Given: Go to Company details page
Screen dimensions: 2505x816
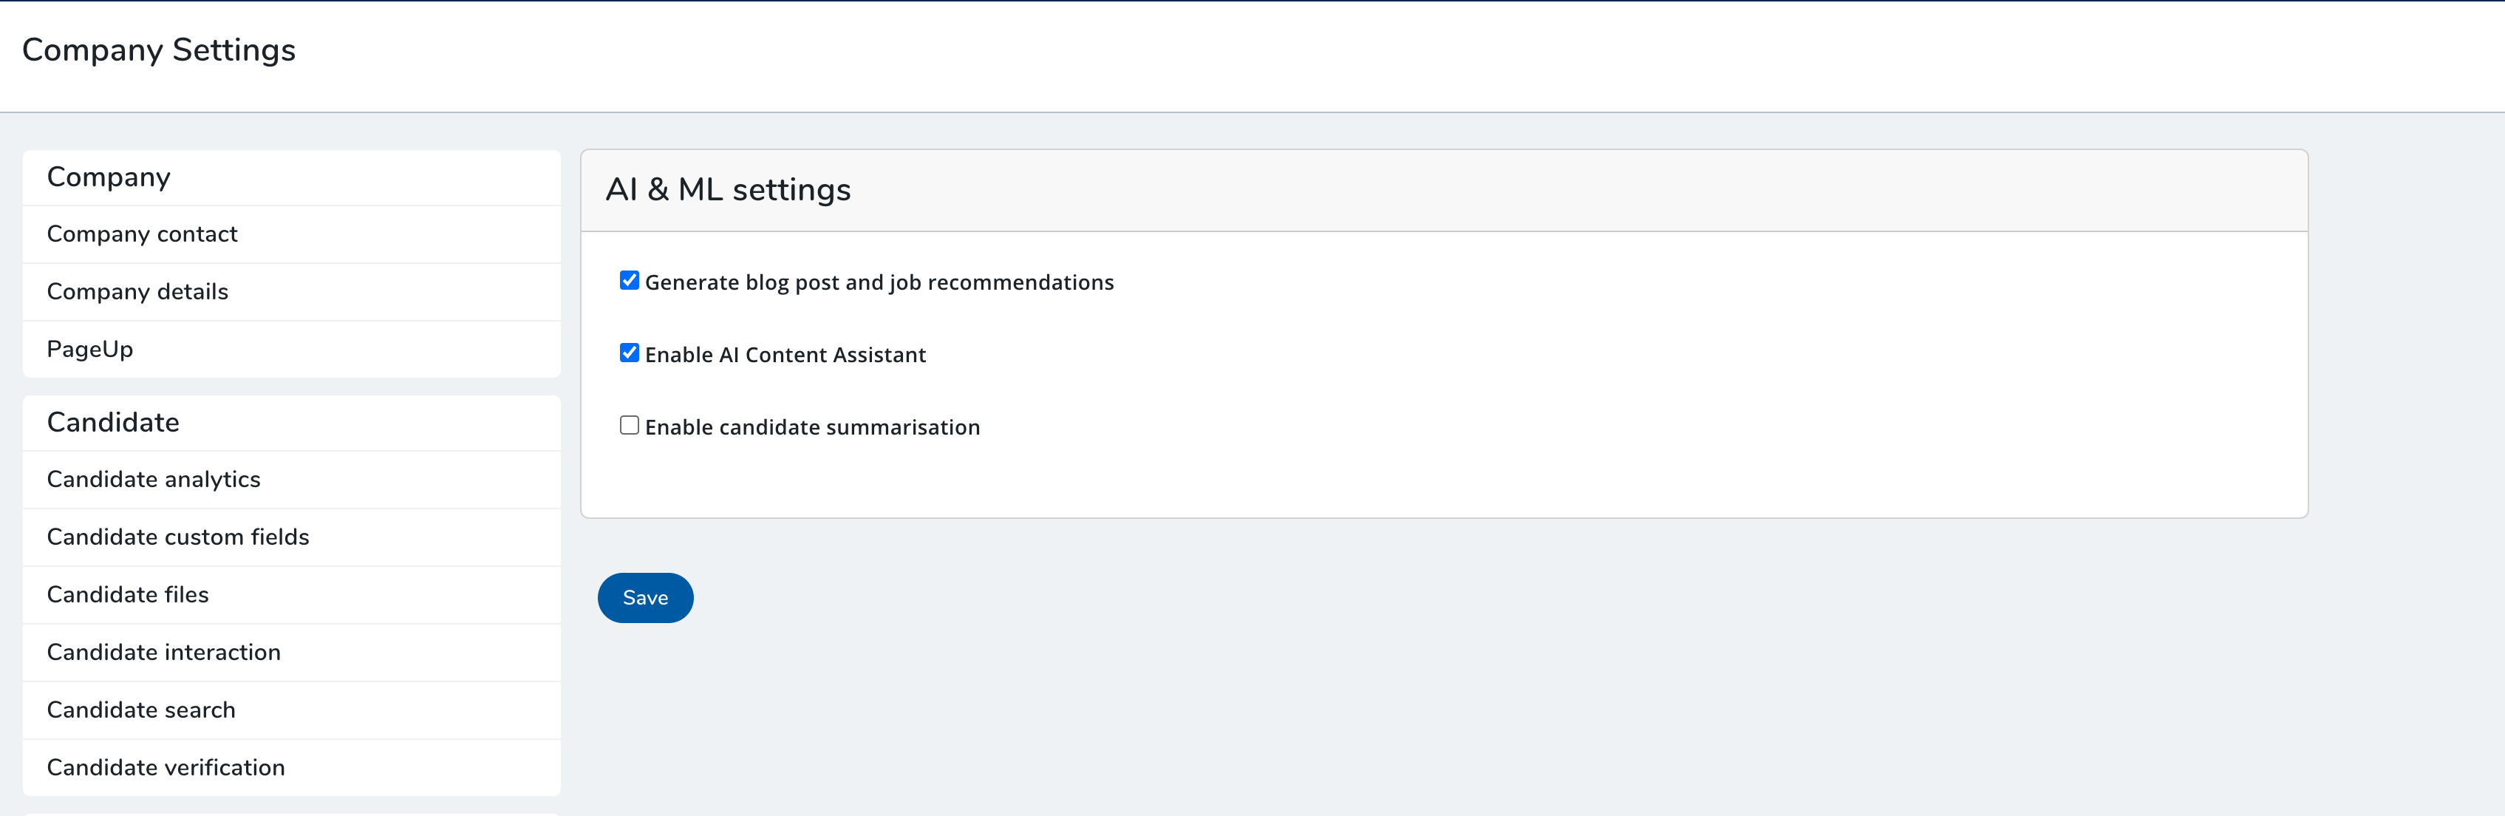Looking at the screenshot, I should tap(137, 292).
